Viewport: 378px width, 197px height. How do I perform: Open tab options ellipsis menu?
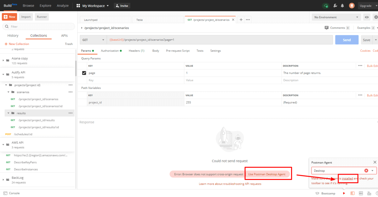click(248, 20)
